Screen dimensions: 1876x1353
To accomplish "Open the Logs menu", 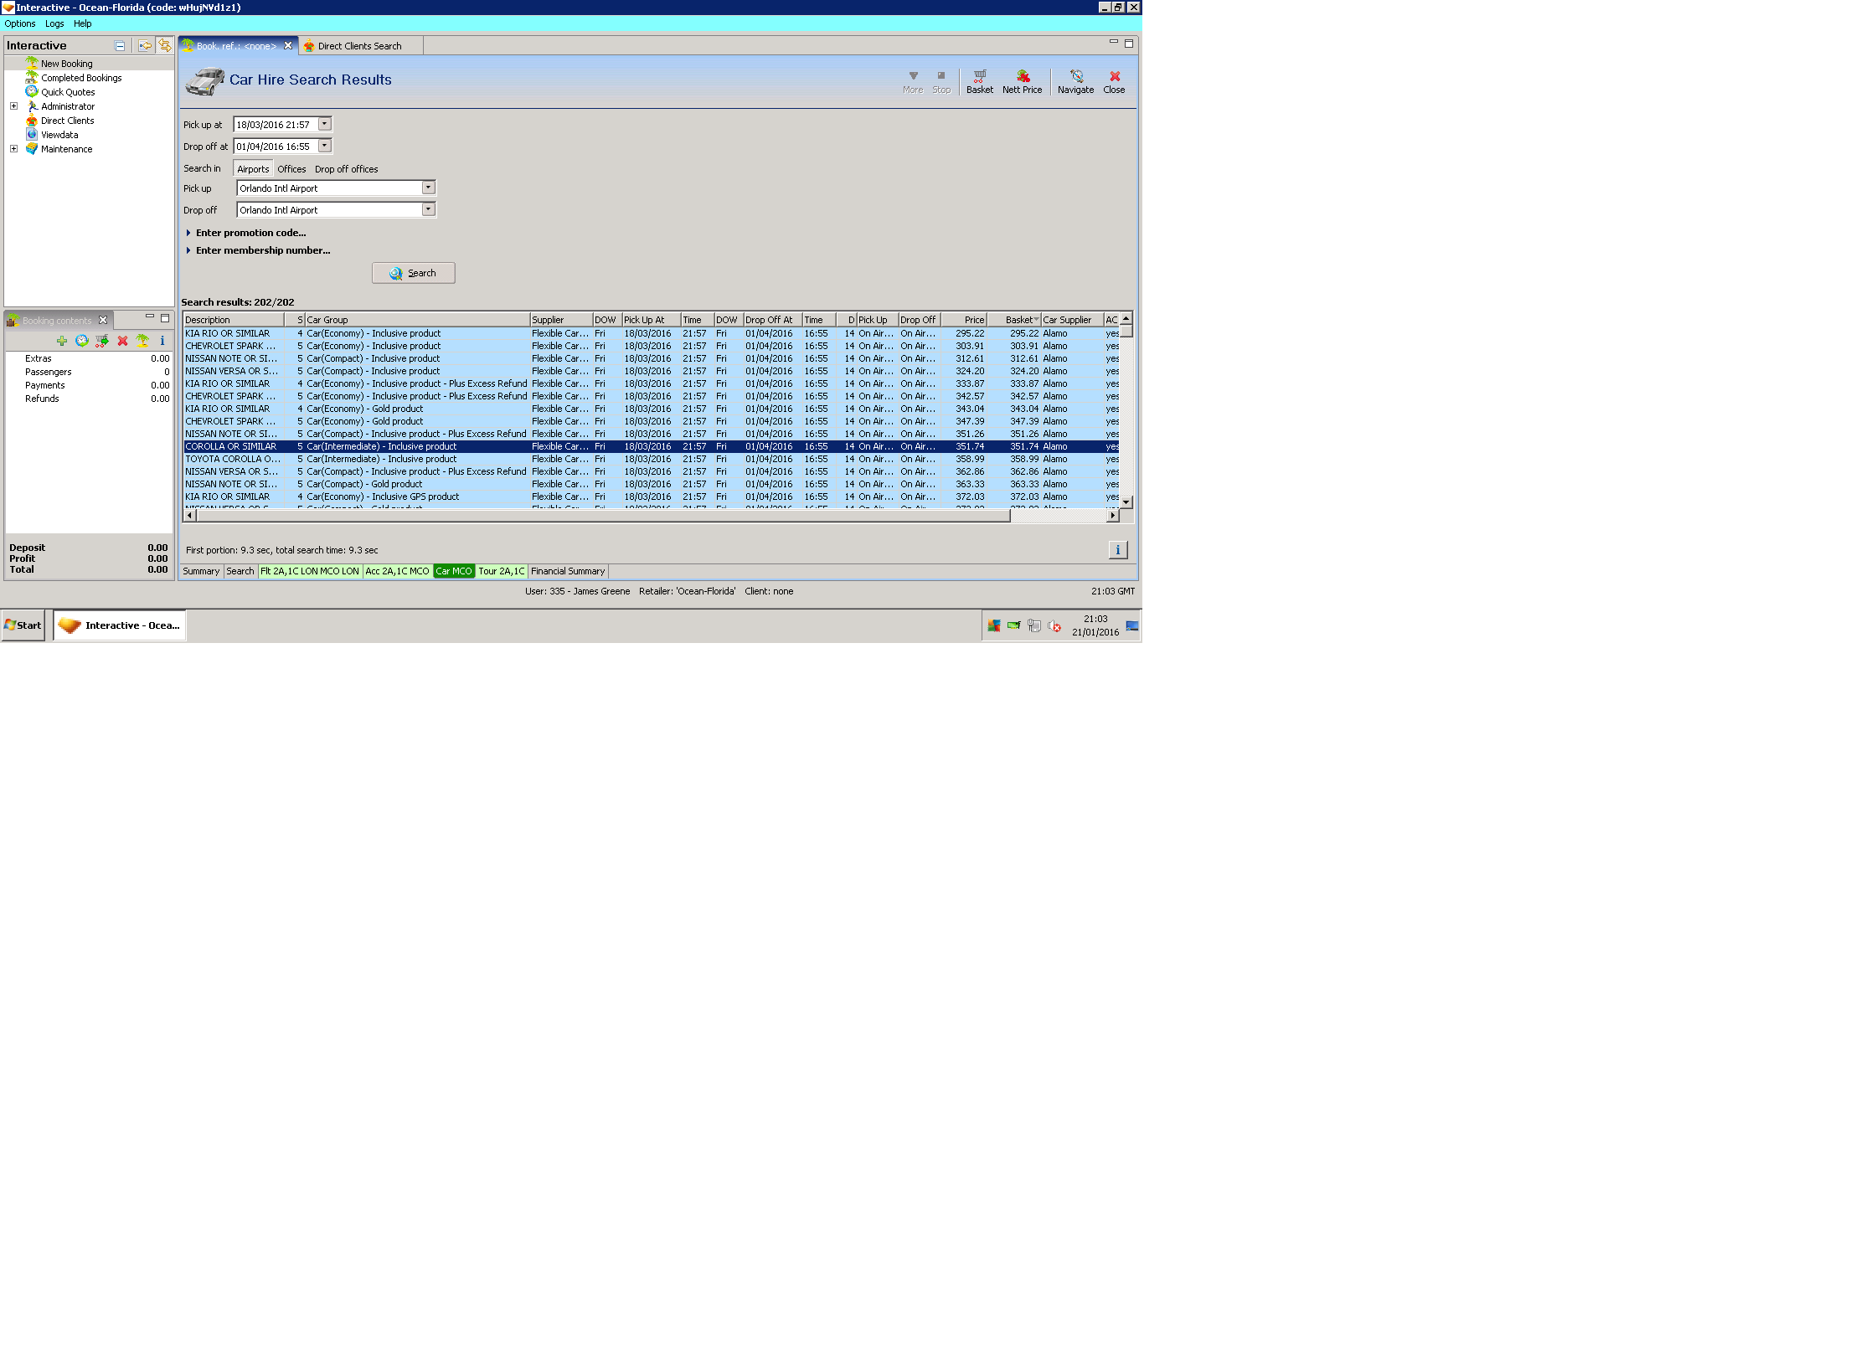I will (54, 23).
